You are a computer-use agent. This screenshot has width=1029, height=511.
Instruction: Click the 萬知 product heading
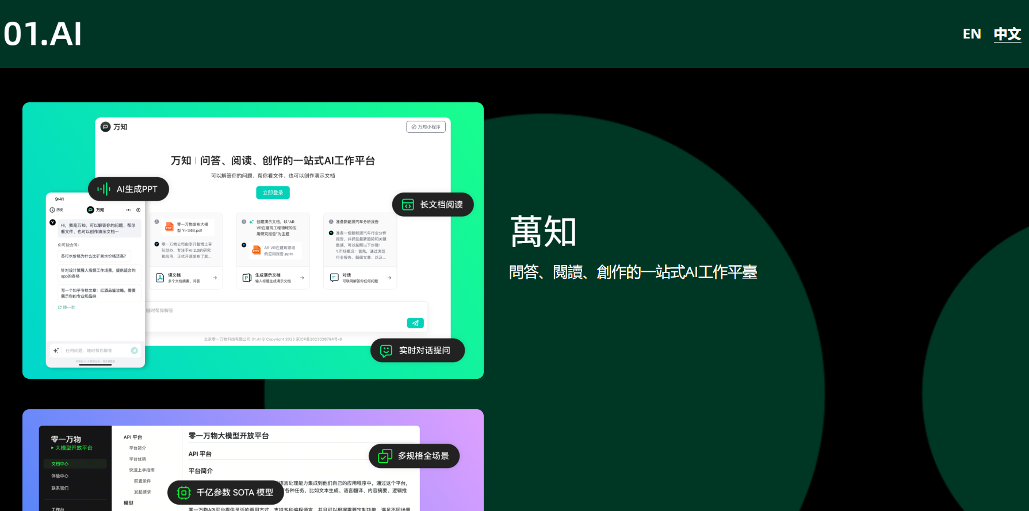(543, 232)
